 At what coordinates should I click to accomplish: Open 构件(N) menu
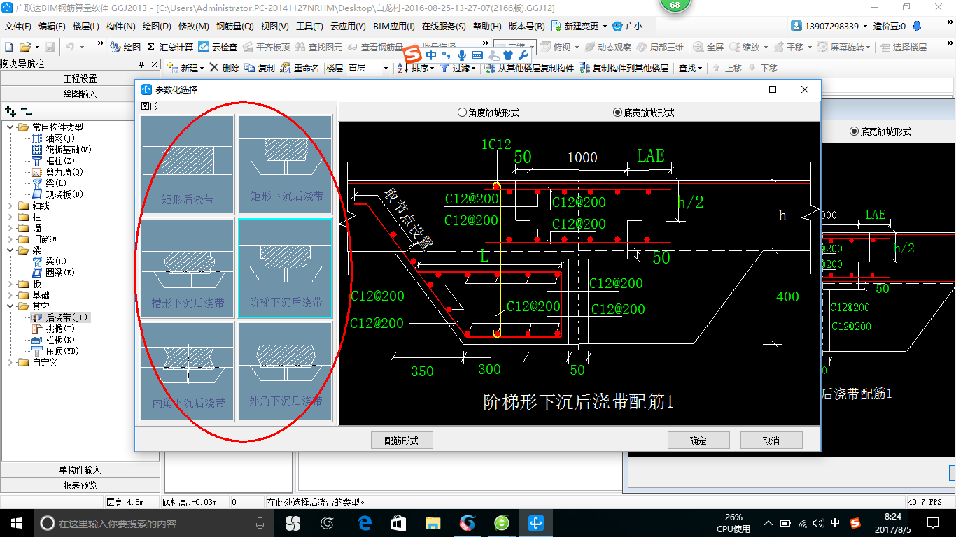[121, 27]
